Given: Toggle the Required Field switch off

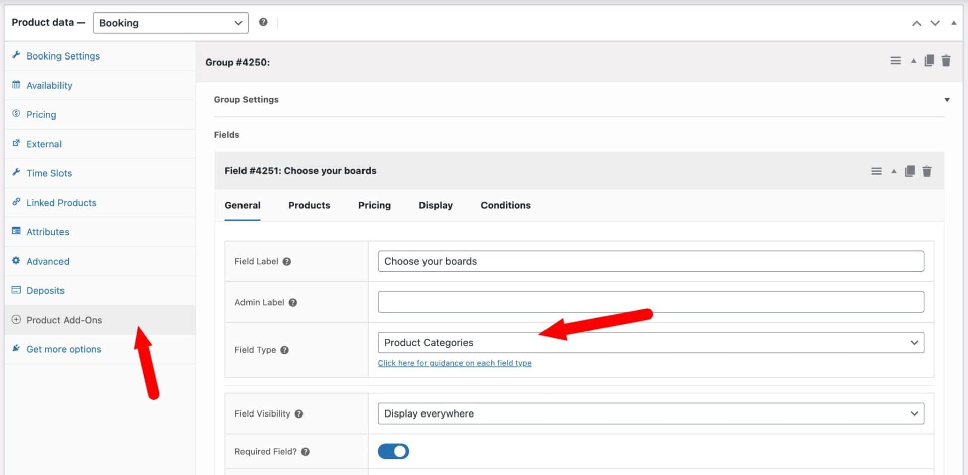Looking at the screenshot, I should [x=393, y=451].
